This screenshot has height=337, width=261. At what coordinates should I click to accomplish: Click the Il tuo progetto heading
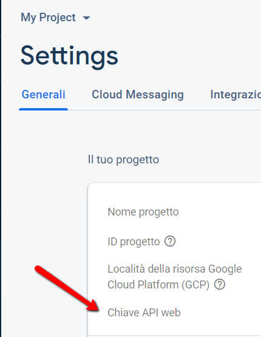coord(123,160)
